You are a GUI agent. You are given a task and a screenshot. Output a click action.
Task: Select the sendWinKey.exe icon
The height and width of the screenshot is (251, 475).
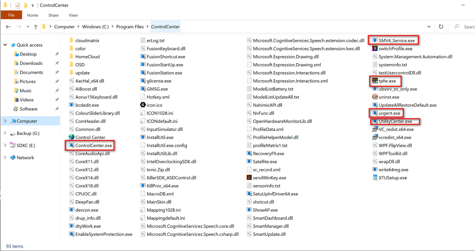coord(249,178)
